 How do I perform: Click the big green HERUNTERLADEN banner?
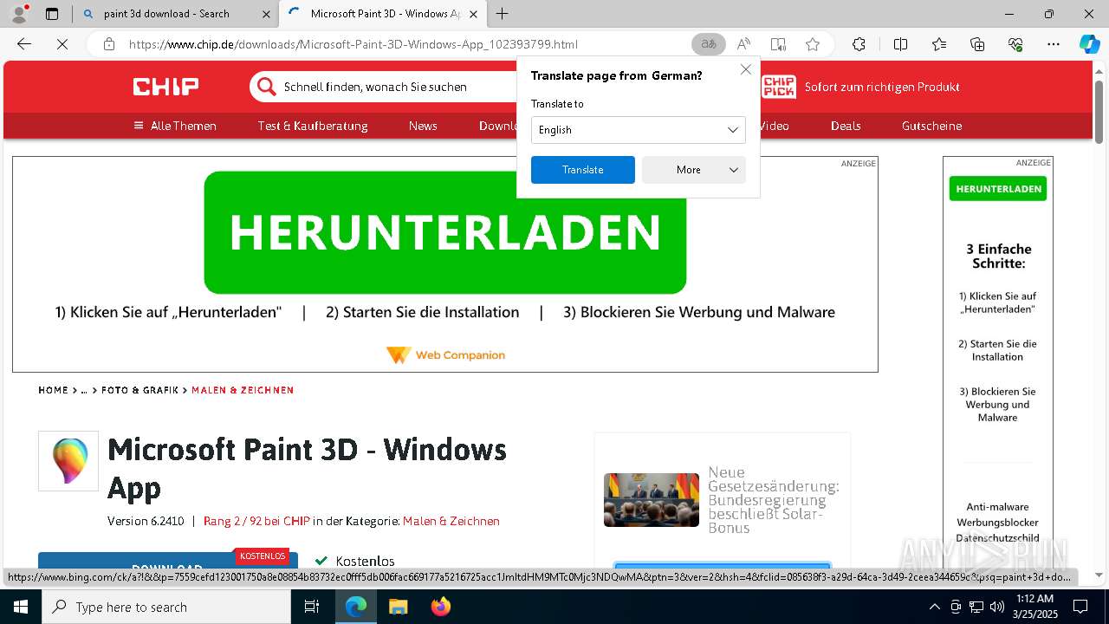(x=445, y=232)
